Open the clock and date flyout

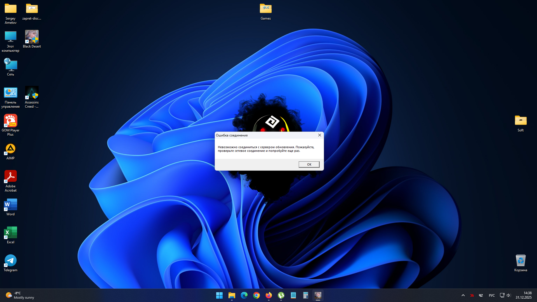coord(524,295)
